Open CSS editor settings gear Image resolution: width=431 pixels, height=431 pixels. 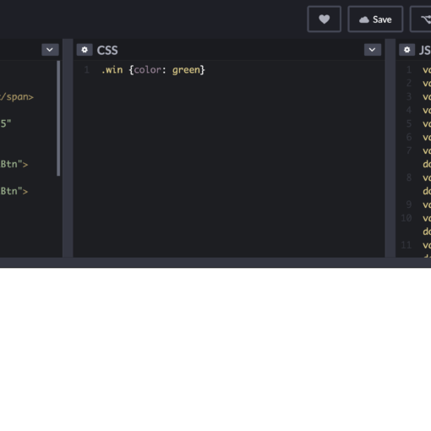click(x=85, y=50)
